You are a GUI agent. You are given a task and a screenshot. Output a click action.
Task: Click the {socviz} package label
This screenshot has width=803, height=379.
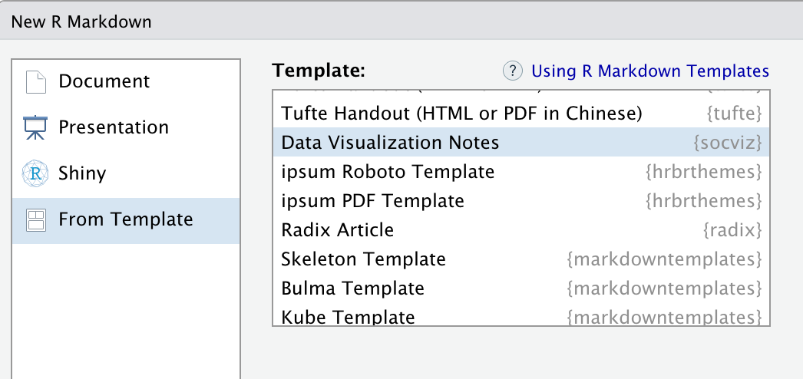point(728,142)
